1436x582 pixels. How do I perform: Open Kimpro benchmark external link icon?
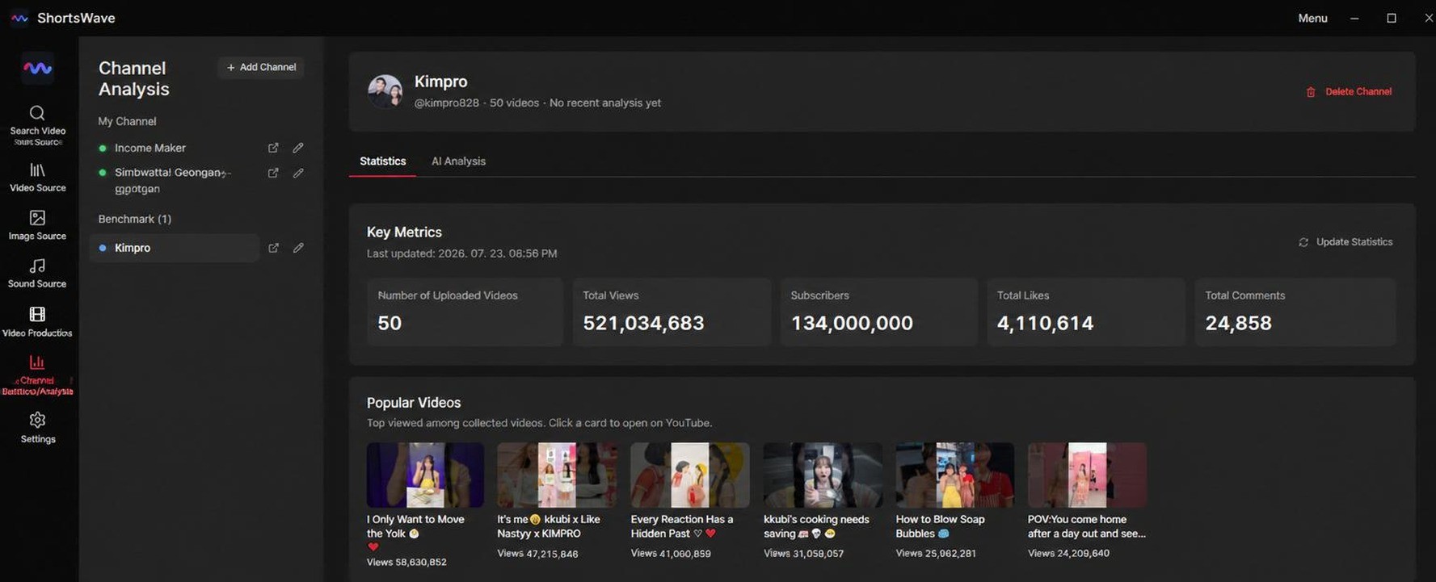pos(273,248)
